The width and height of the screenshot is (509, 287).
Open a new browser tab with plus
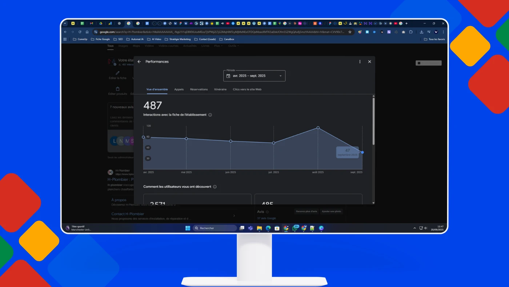(406, 23)
